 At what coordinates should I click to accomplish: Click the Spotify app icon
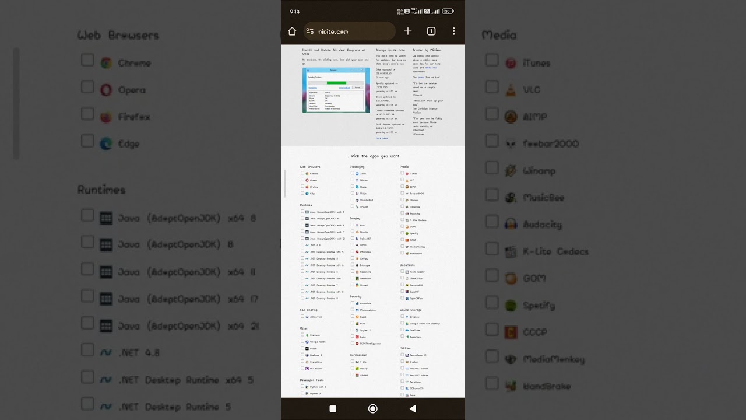pos(407,234)
